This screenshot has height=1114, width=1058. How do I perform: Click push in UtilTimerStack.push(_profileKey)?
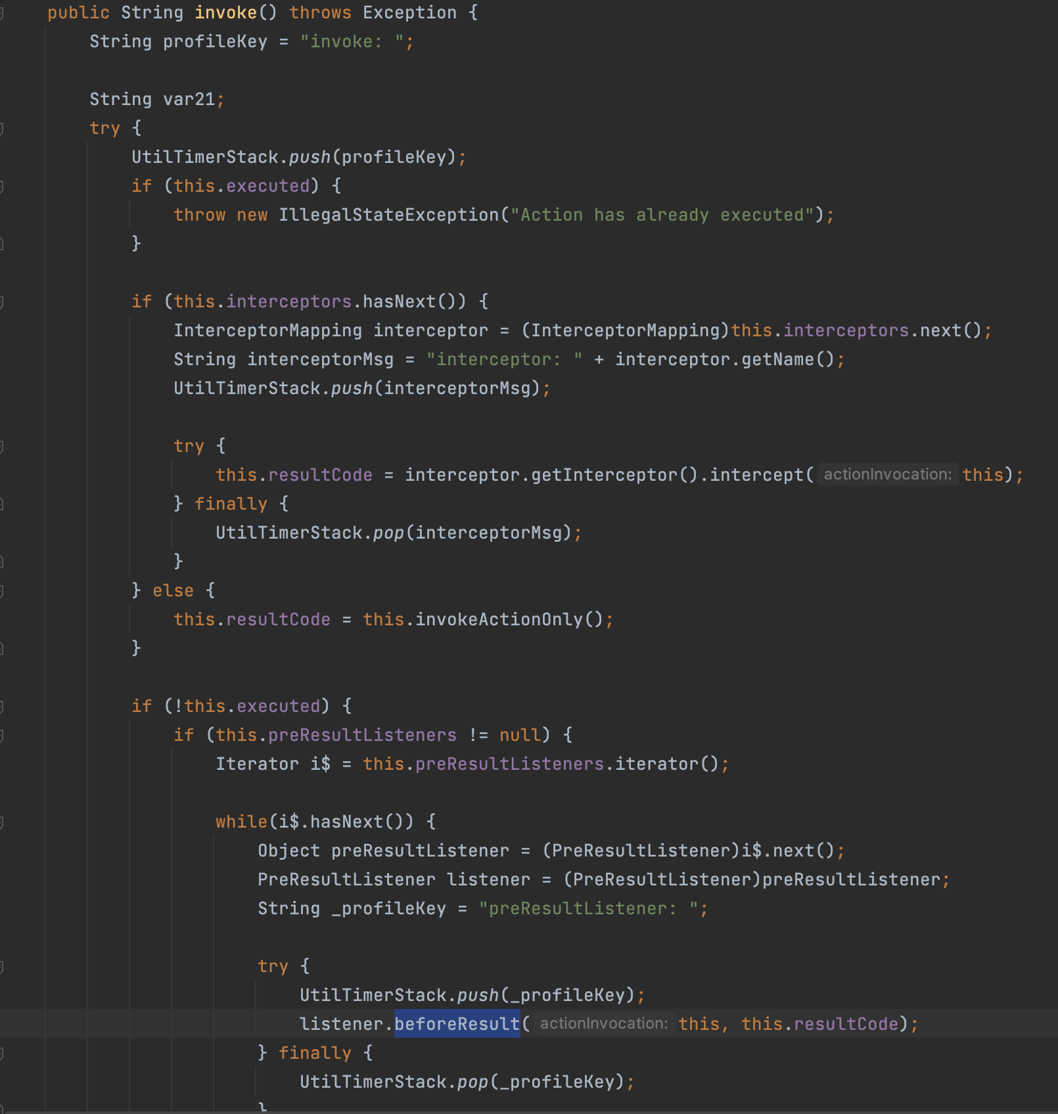coord(478,995)
